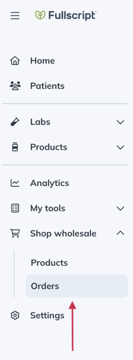
Task: Open Products under Shop wholesale
Action: pyautogui.click(x=49, y=263)
